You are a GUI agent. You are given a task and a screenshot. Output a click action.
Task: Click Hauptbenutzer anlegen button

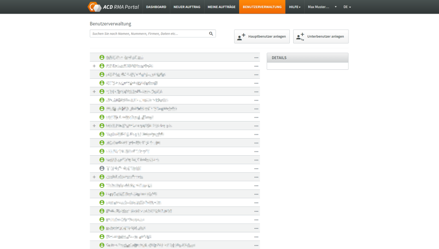pos(262,36)
